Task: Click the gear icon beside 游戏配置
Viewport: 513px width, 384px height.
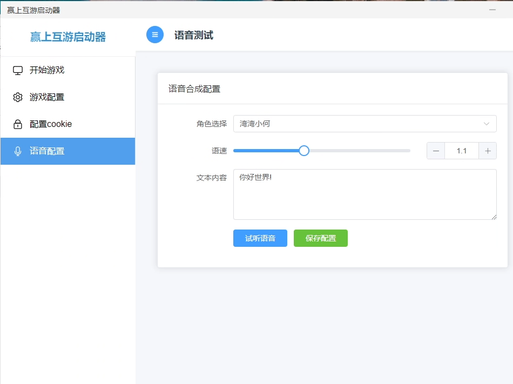Action: [18, 97]
